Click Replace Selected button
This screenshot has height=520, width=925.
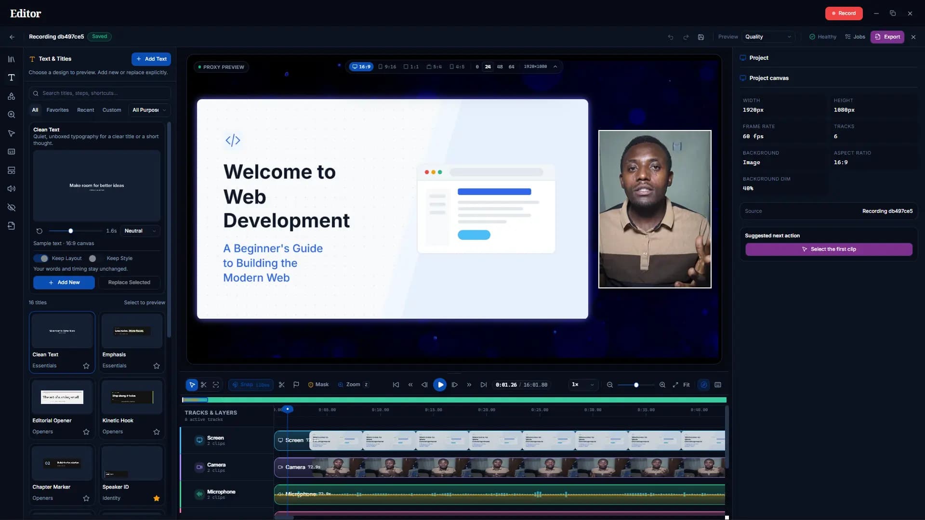tap(129, 283)
